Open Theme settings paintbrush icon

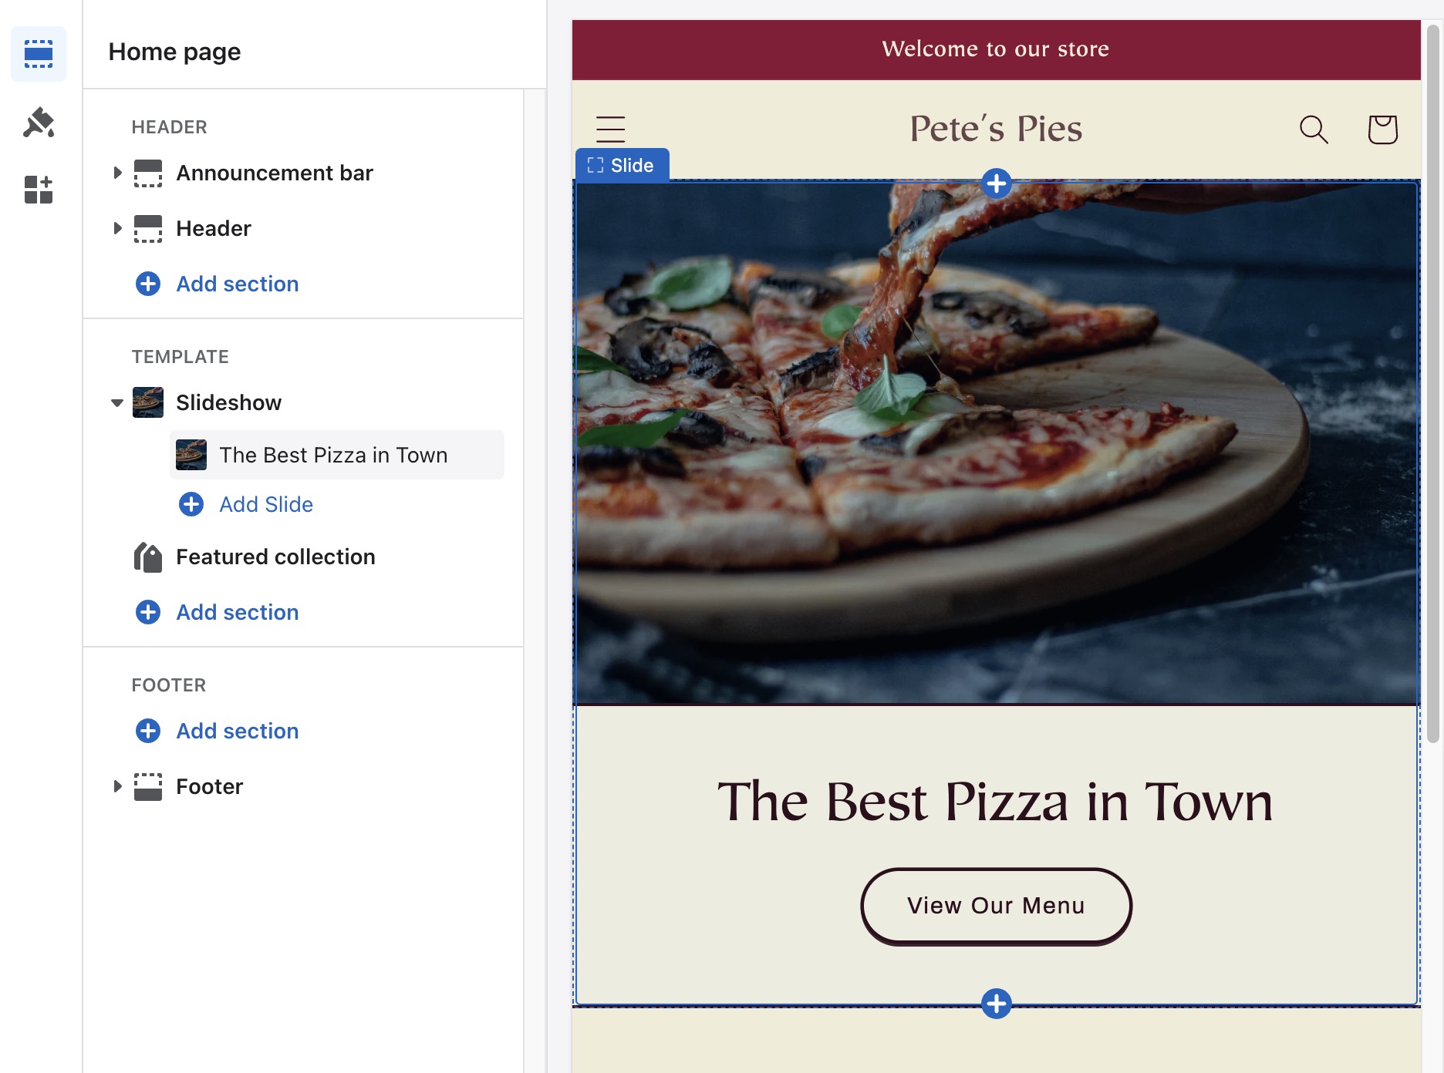coord(39,123)
